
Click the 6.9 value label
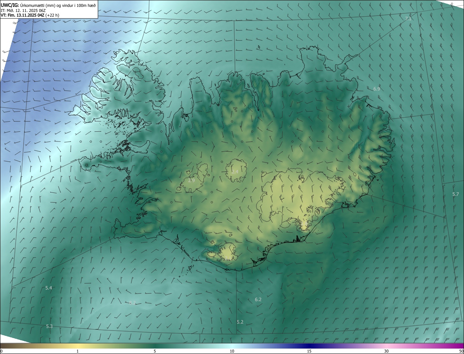pos(377,89)
